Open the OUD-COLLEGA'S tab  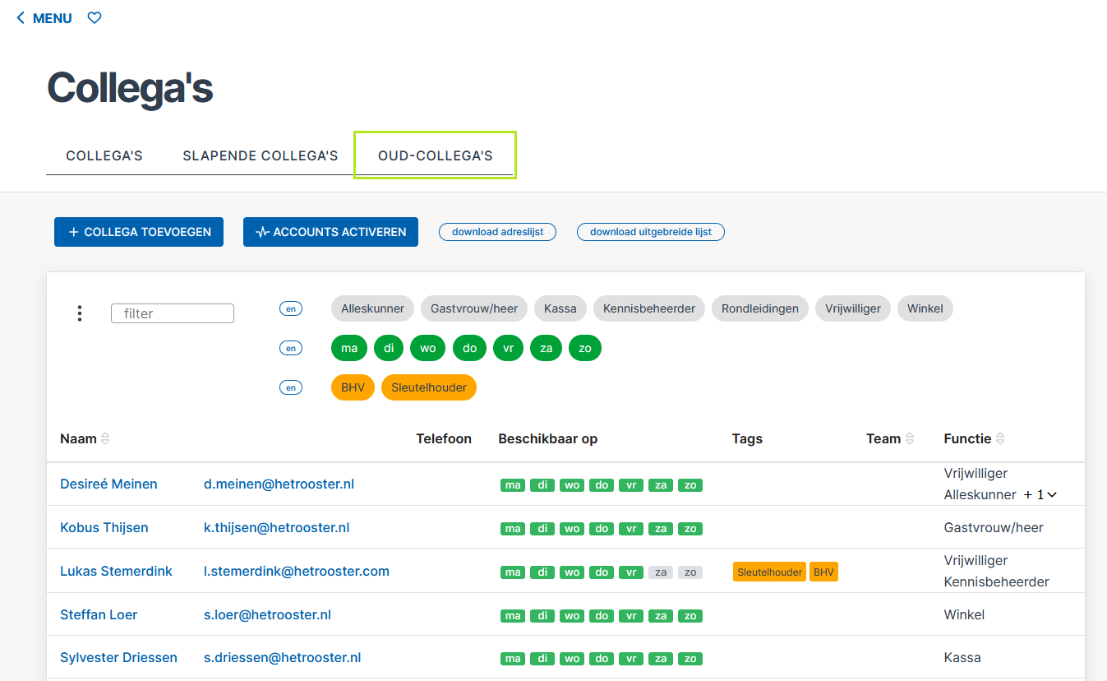point(436,155)
